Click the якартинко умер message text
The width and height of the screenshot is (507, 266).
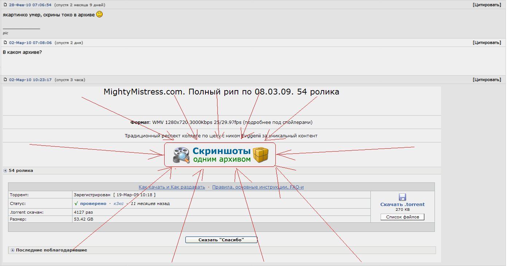pos(49,15)
